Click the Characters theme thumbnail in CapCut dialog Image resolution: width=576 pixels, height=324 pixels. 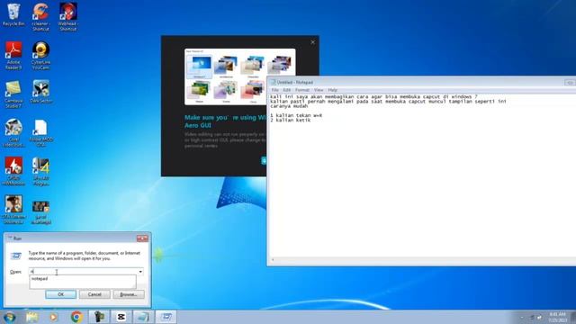tap(253, 67)
